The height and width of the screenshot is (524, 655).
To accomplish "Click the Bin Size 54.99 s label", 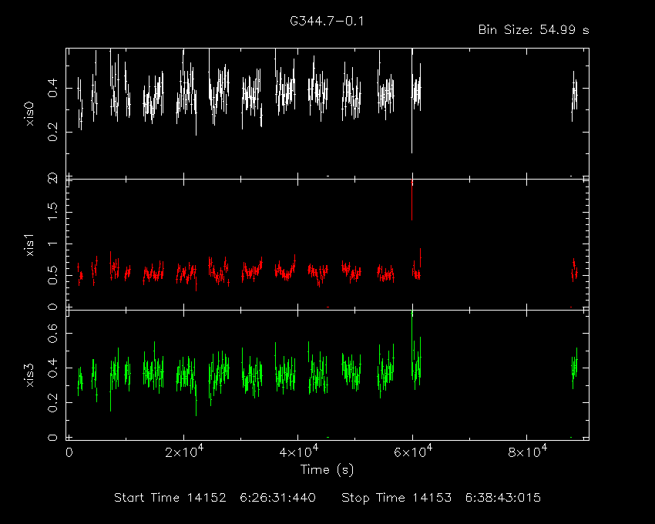I will tap(533, 30).
